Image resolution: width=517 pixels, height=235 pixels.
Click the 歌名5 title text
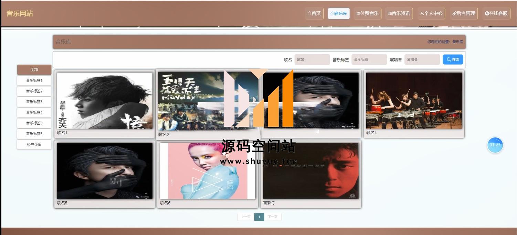62,203
